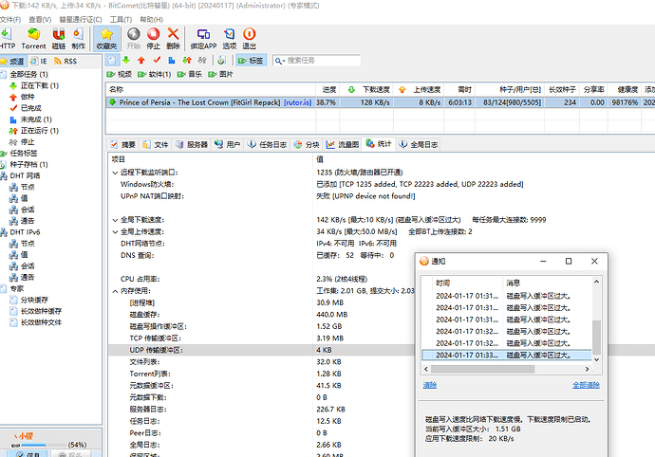Open the Servers (服务器) detail tab

click(x=192, y=144)
